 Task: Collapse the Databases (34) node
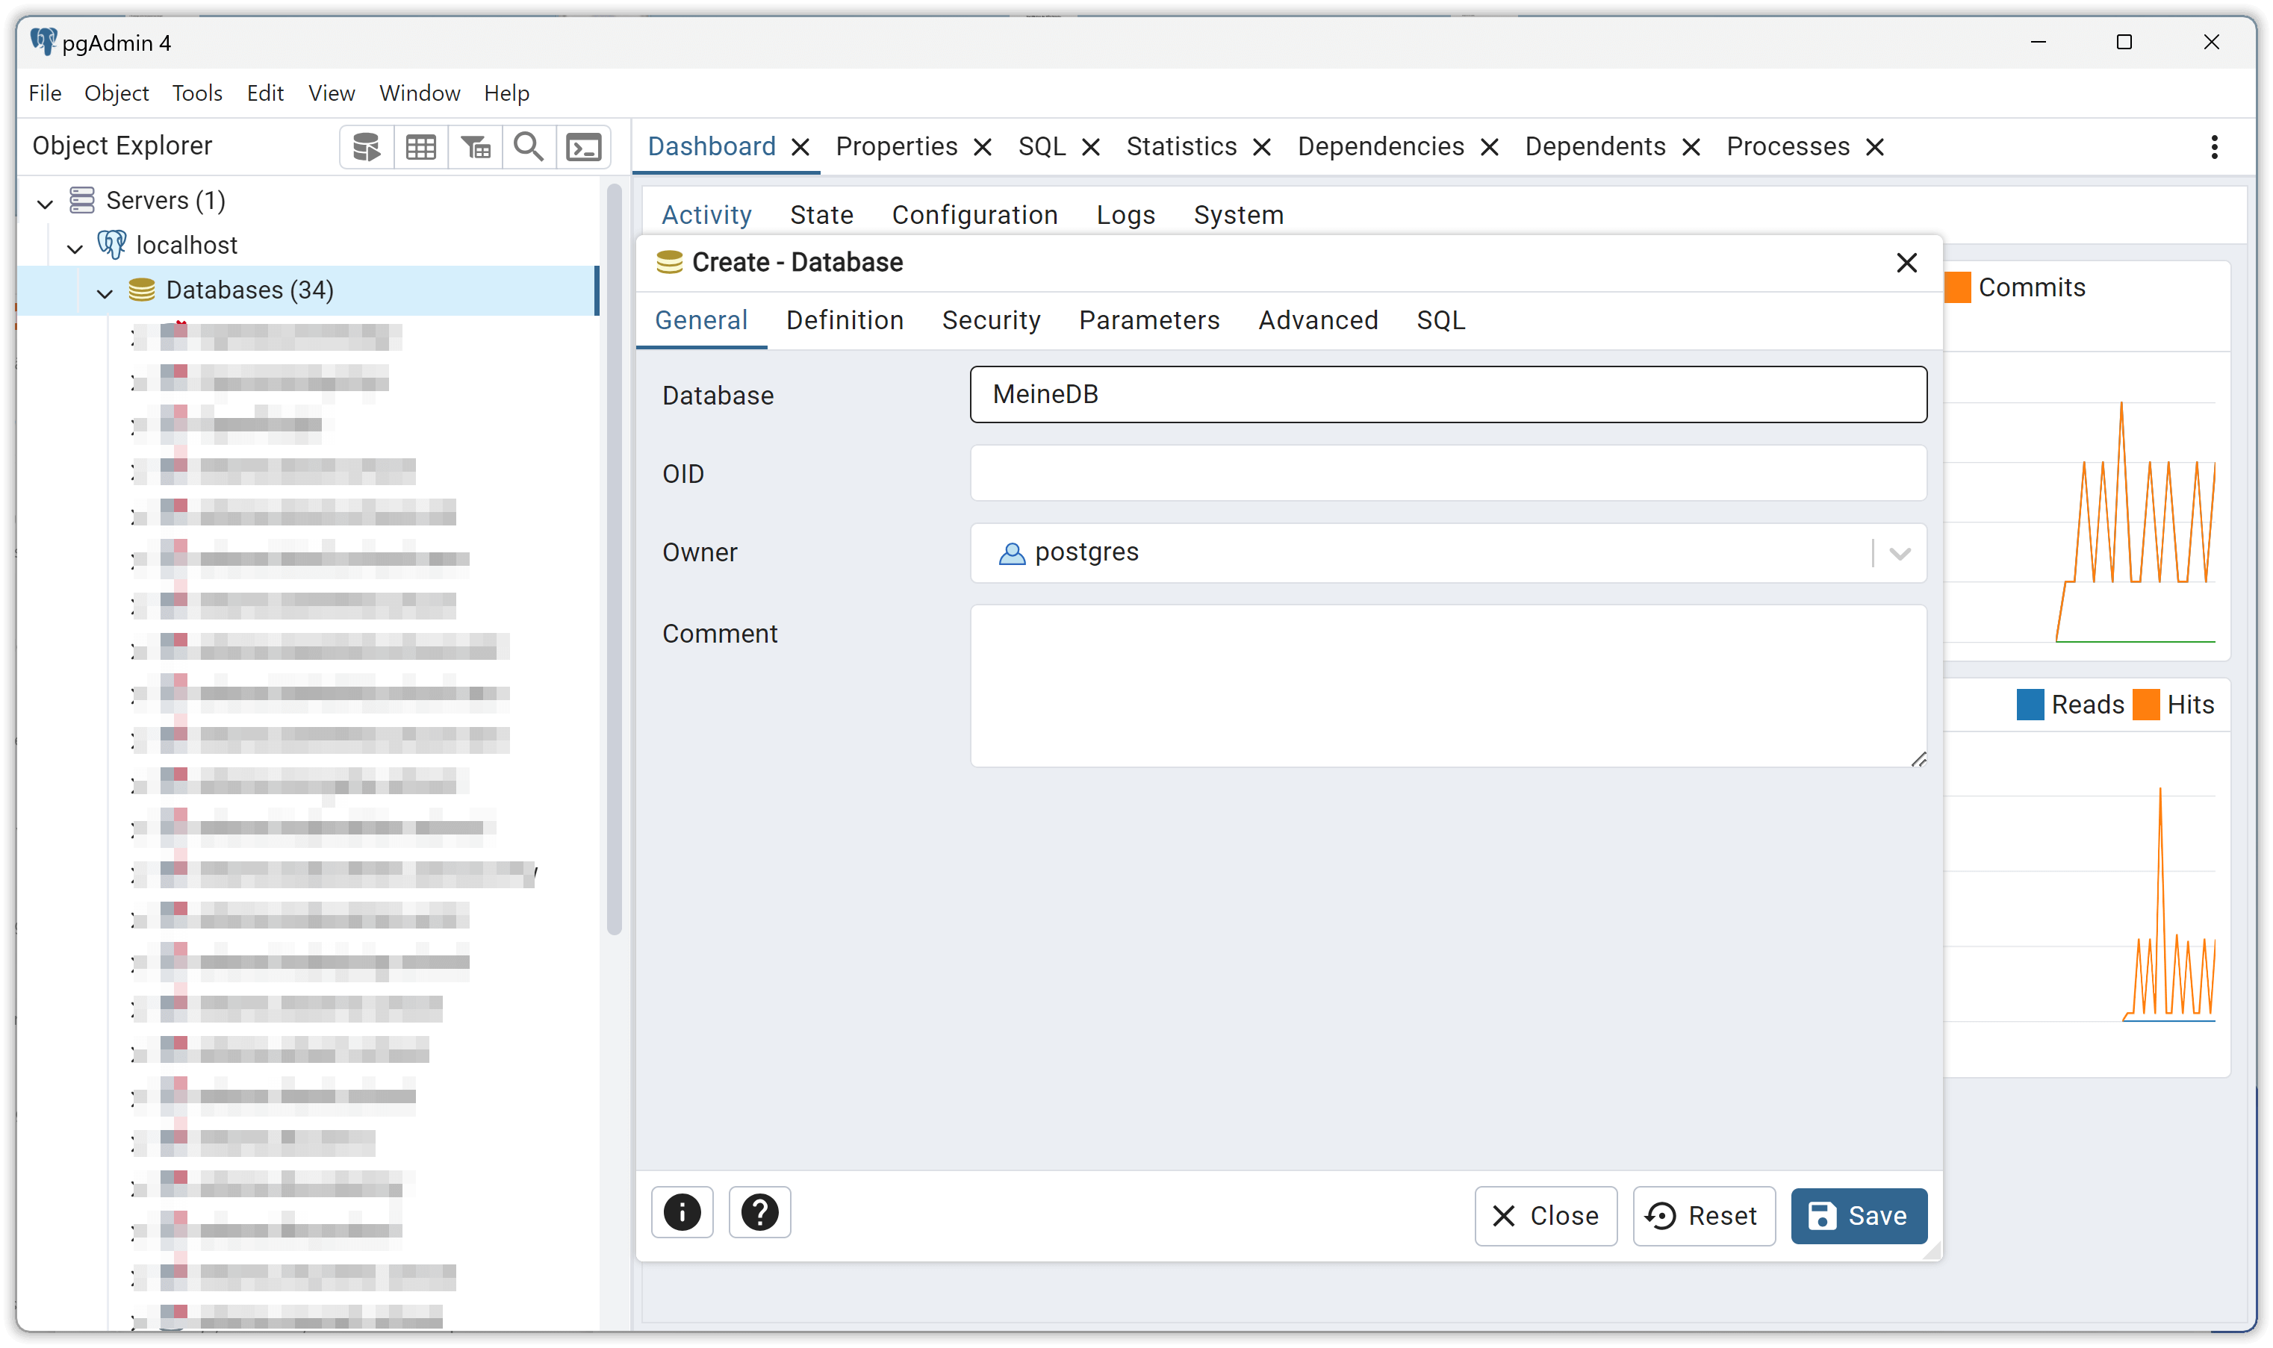[105, 292]
